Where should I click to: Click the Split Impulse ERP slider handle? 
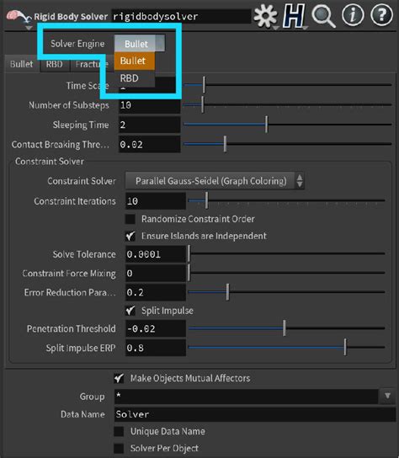(x=345, y=347)
